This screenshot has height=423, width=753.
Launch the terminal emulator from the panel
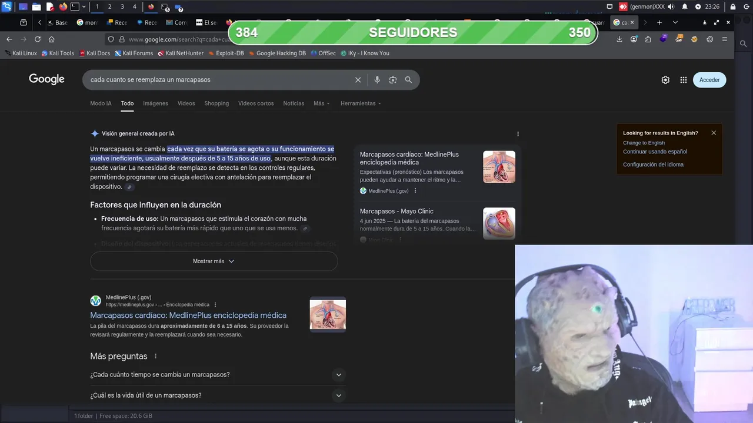(75, 6)
